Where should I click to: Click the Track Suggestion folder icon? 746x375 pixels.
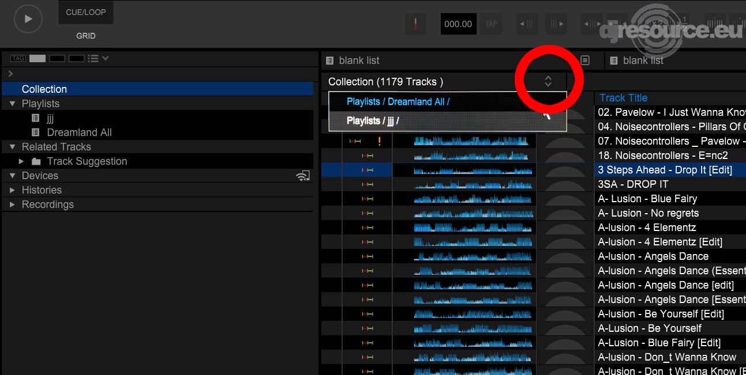coord(36,161)
